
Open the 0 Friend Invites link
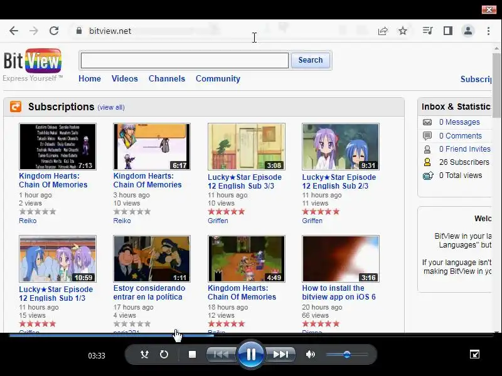pyautogui.click(x=465, y=149)
